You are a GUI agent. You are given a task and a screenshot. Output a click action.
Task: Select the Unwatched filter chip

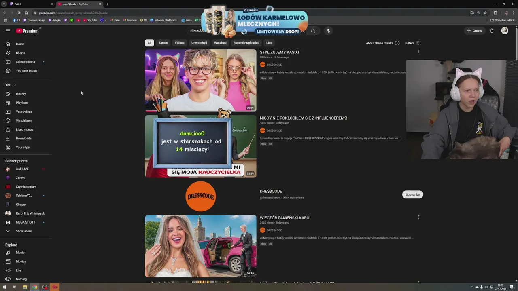click(199, 43)
